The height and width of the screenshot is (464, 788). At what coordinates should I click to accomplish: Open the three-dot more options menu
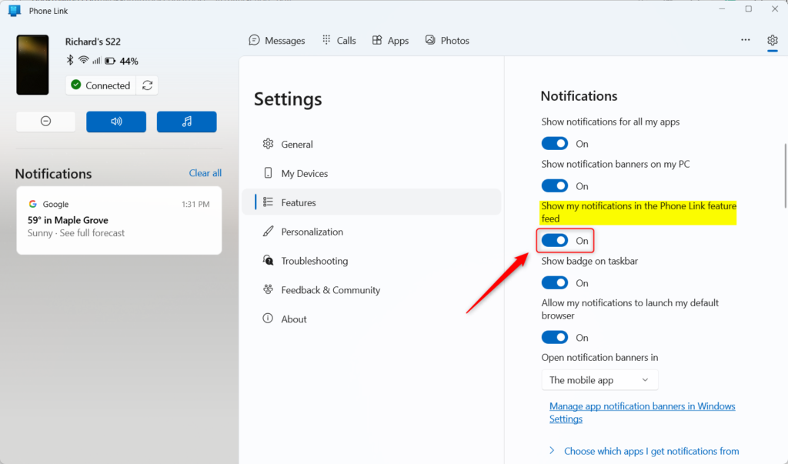(x=745, y=40)
